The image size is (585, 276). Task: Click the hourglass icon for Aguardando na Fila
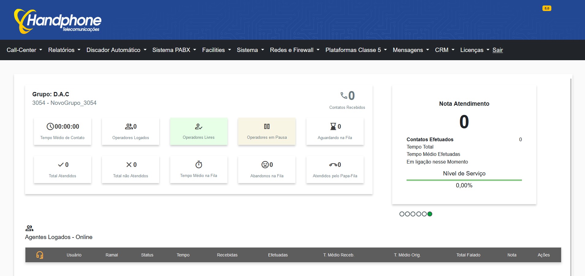(x=333, y=127)
